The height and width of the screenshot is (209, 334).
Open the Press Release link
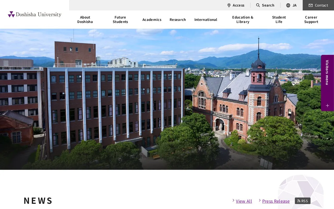point(276,201)
